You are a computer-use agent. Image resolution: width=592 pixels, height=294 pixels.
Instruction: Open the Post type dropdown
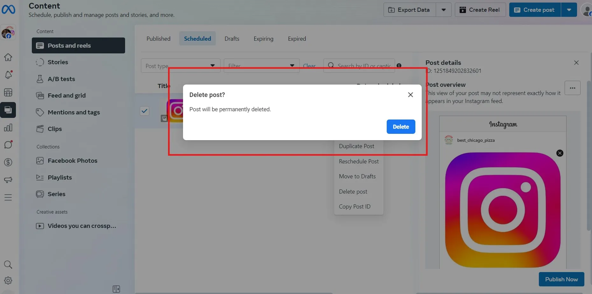(x=180, y=66)
